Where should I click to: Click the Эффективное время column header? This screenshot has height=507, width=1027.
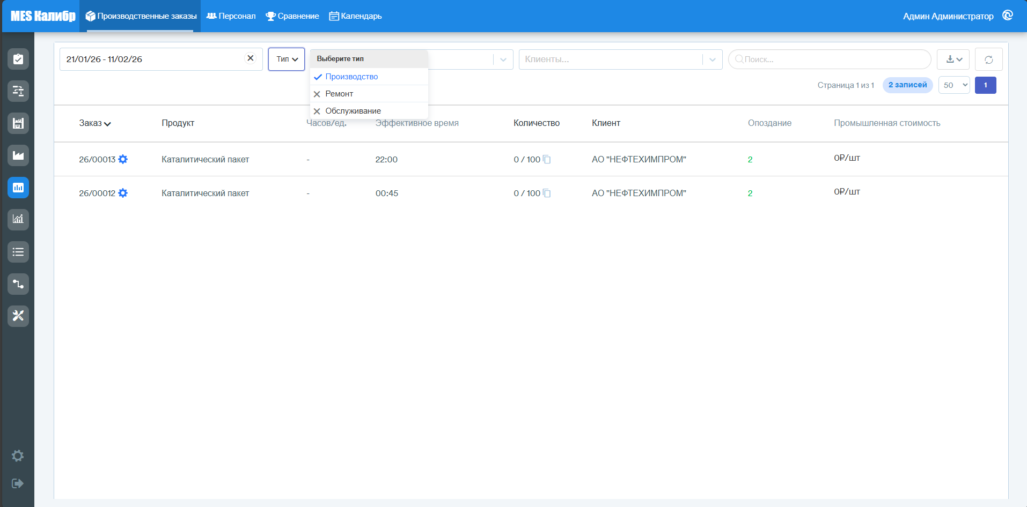[x=417, y=123]
